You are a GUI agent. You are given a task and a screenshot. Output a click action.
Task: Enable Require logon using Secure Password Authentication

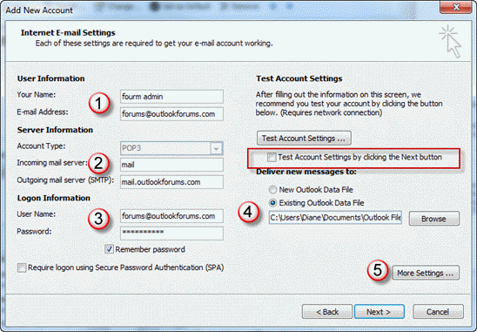[x=22, y=268]
